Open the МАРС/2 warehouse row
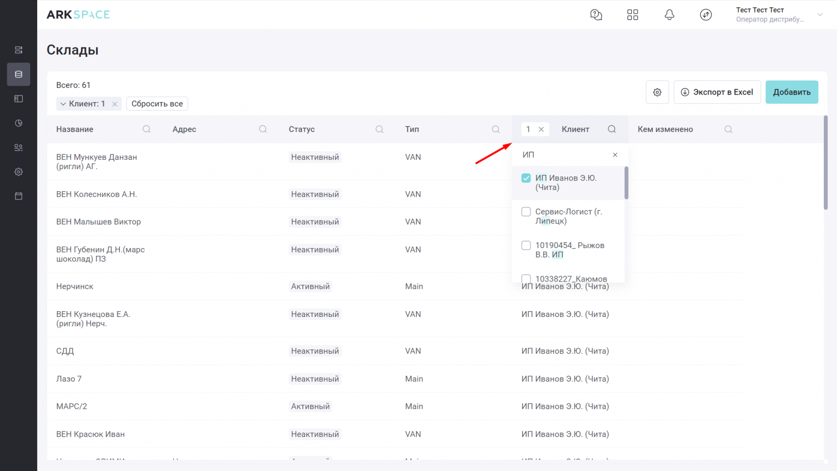Image resolution: width=837 pixels, height=471 pixels. [x=396, y=407]
